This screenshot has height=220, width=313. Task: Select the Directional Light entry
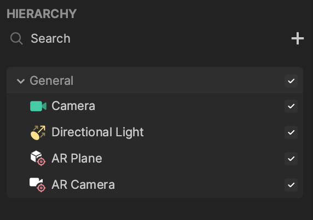pyautogui.click(x=155, y=132)
